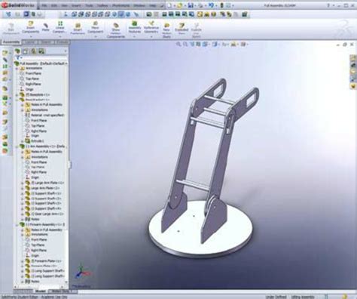Open the FeatureManager design tree tab icon

pos(17,51)
